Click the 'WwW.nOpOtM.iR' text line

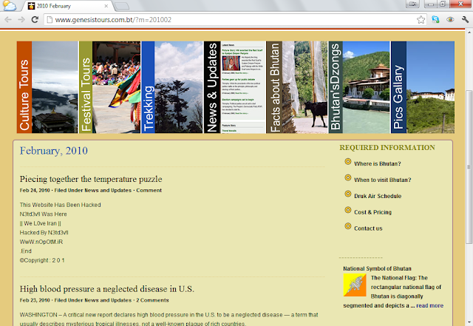[41, 242]
